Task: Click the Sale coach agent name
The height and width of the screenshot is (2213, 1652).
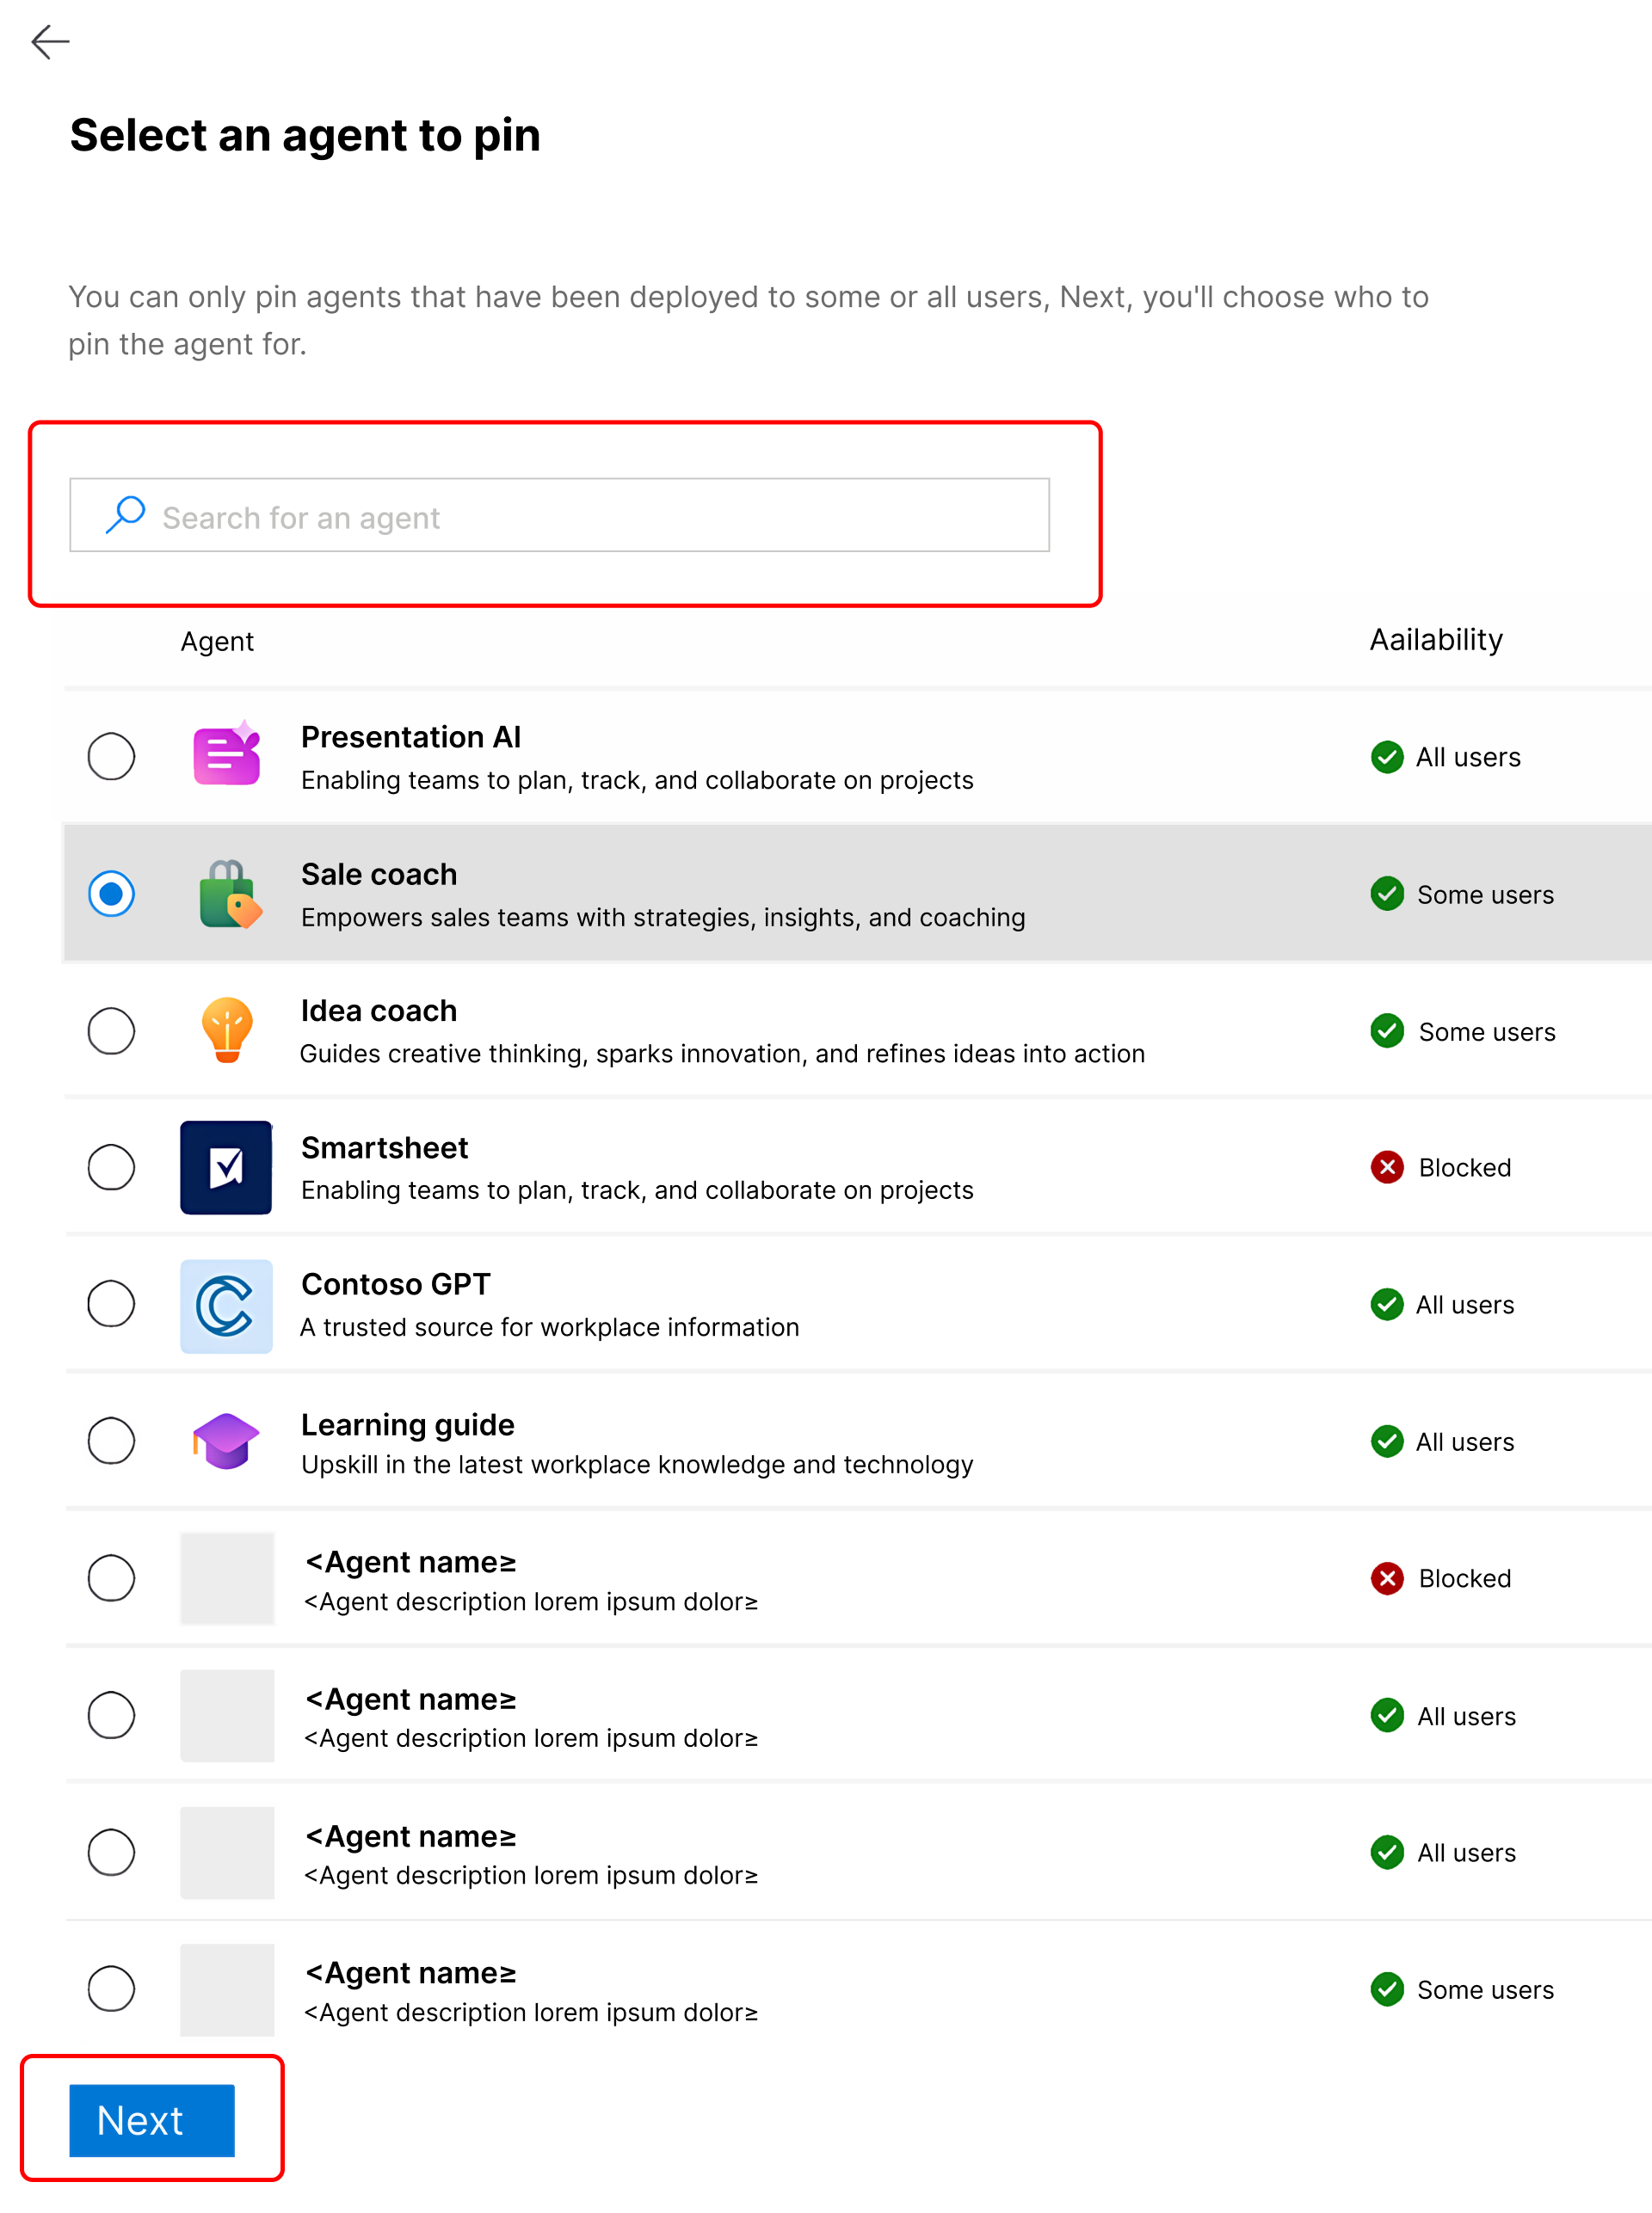Action: click(x=379, y=875)
